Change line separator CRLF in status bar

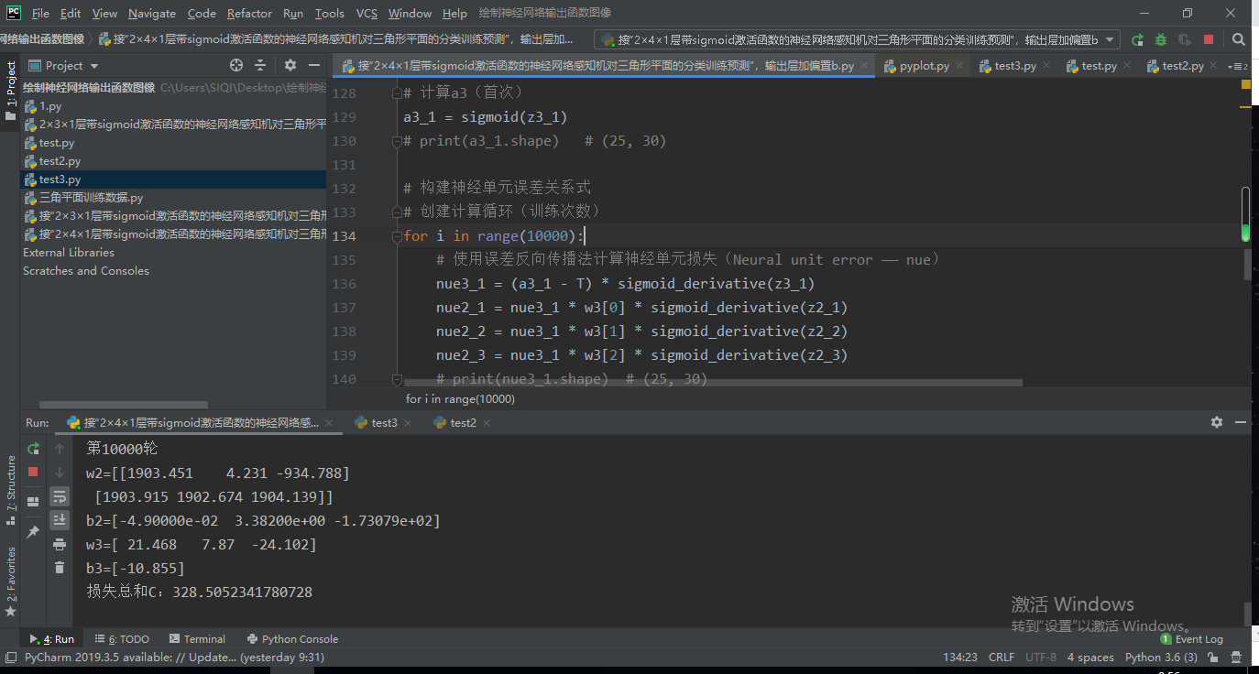click(1002, 658)
